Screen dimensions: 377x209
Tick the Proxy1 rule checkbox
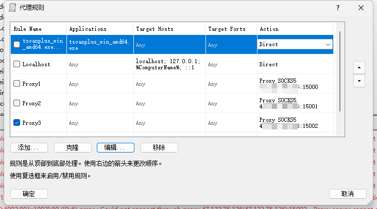pos(16,83)
